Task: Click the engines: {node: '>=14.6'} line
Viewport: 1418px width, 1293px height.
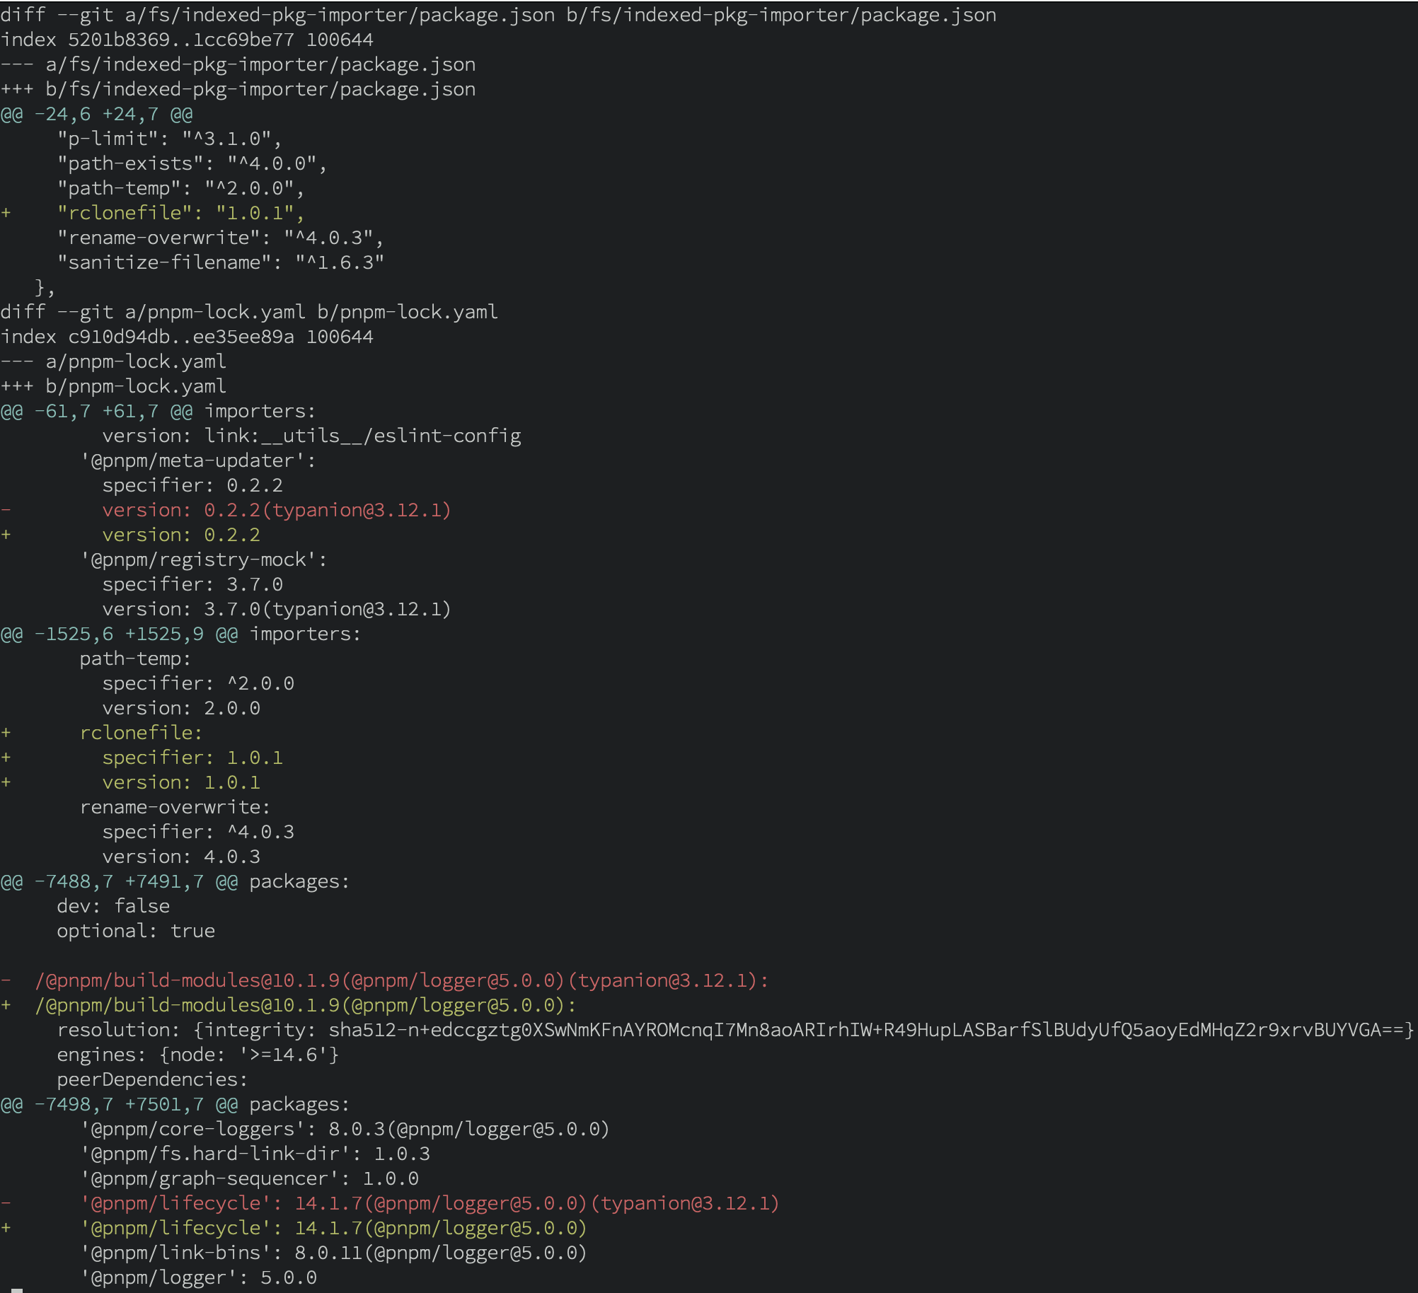Action: tap(198, 1055)
